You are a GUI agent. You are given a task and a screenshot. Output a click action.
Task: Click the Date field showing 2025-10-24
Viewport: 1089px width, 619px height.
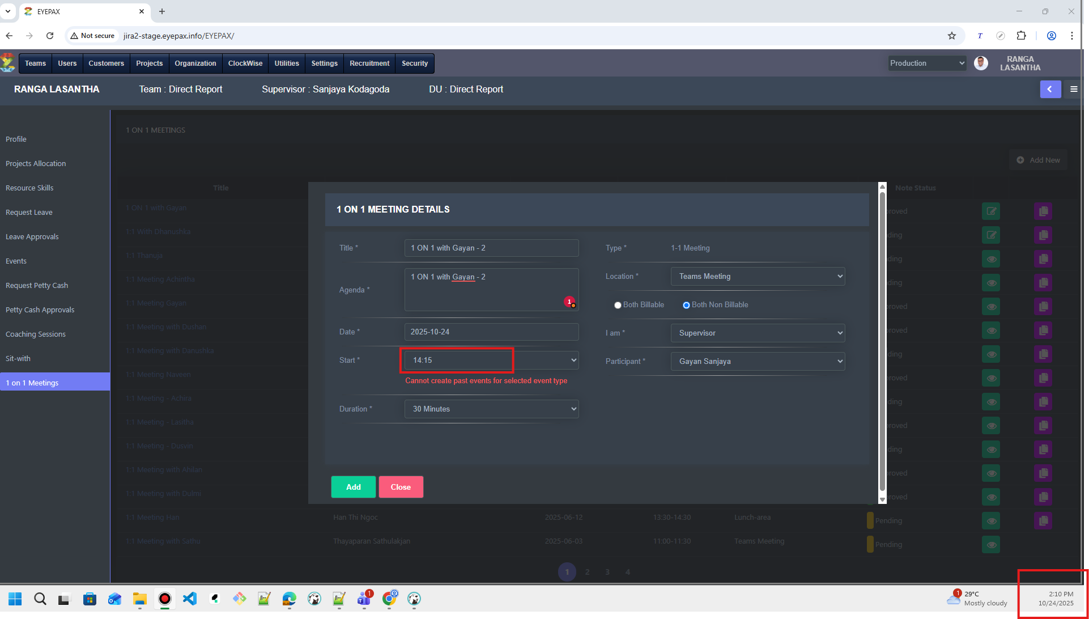click(491, 332)
